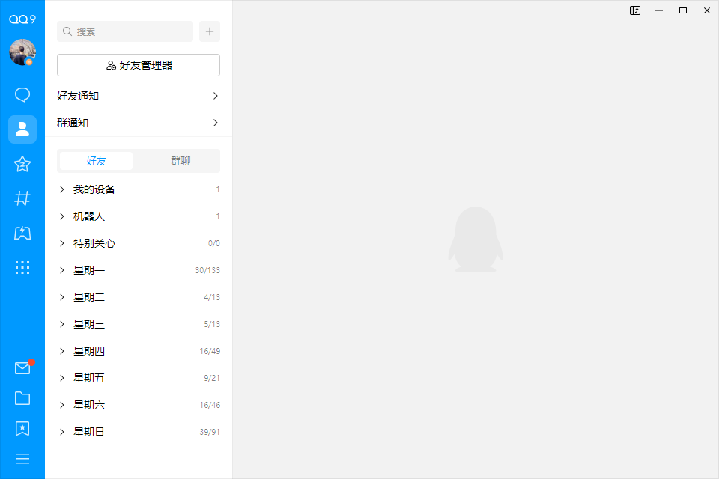The image size is (719, 479).
Task: Select the contacts person icon
Action: 22,129
